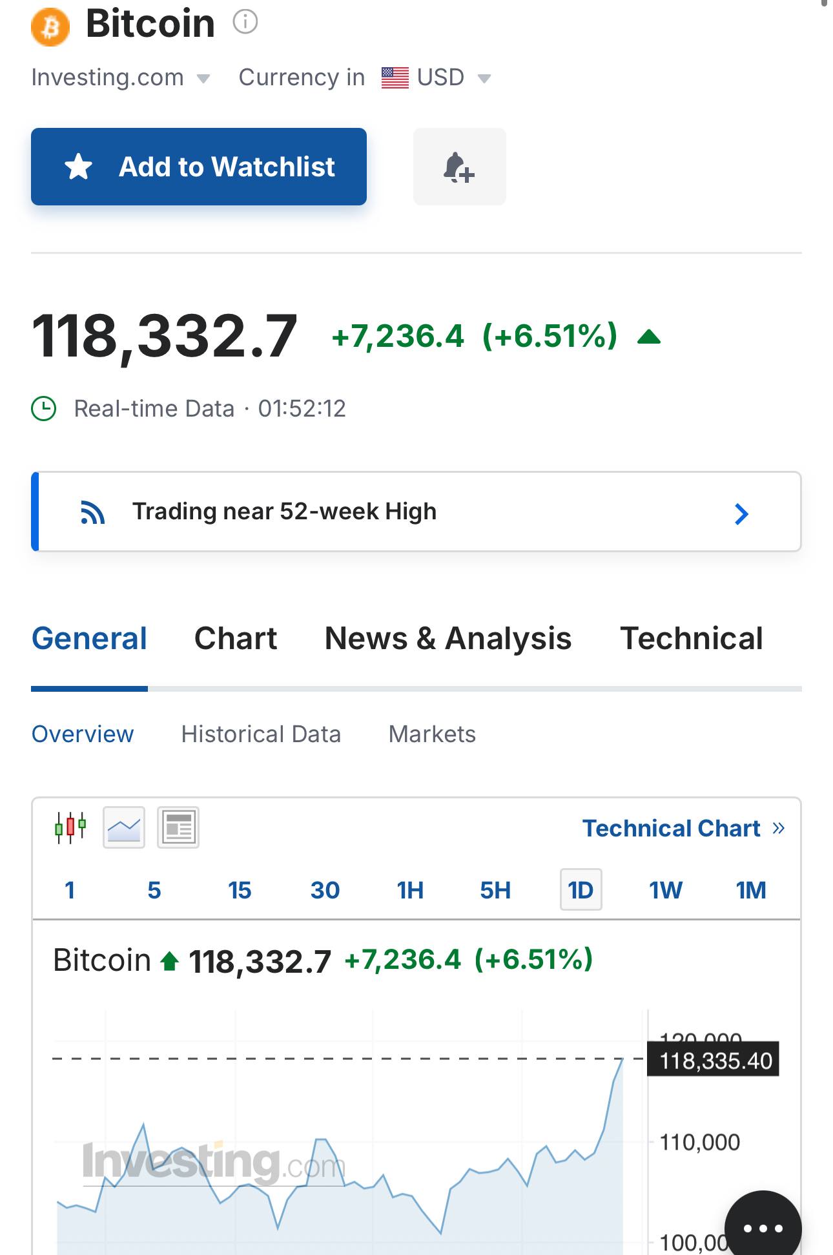Open the Technical Chart link
This screenshot has height=1255, width=833.
(x=683, y=828)
